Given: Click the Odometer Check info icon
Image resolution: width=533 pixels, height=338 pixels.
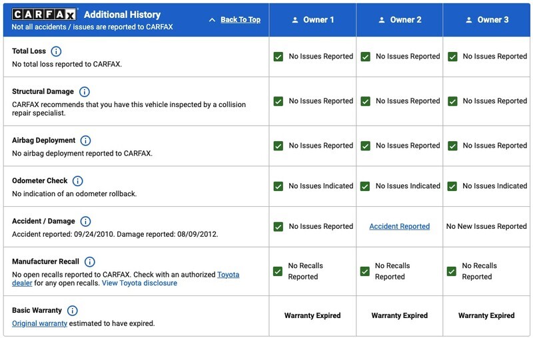Looking at the screenshot, I should click(78, 181).
